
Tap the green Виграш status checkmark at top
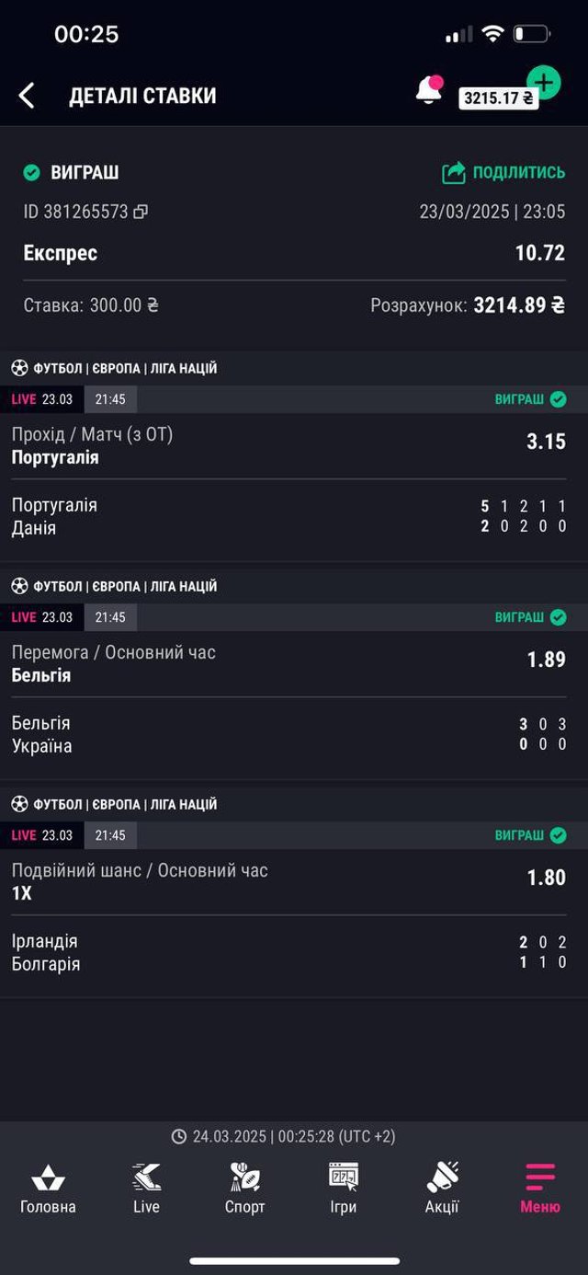pos(32,173)
